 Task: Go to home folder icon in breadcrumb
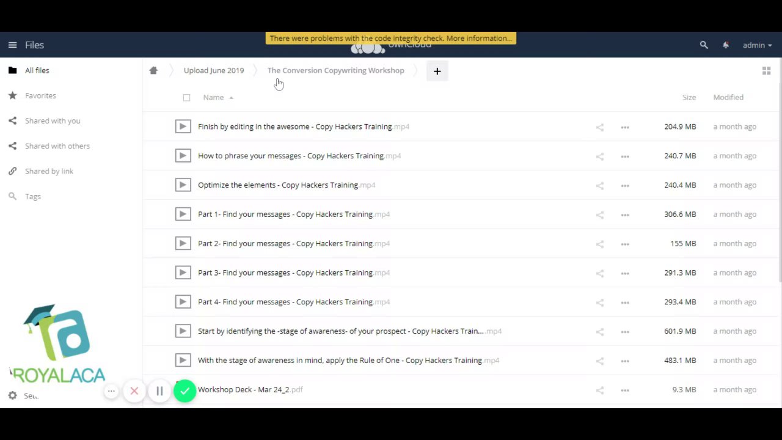pyautogui.click(x=153, y=70)
